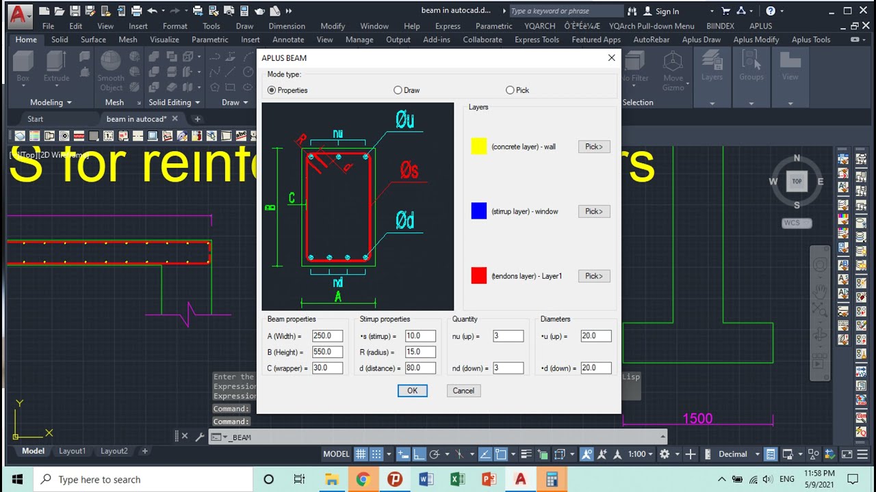Open the Customization menu icon in status bar
The image size is (876, 492).
(x=862, y=454)
